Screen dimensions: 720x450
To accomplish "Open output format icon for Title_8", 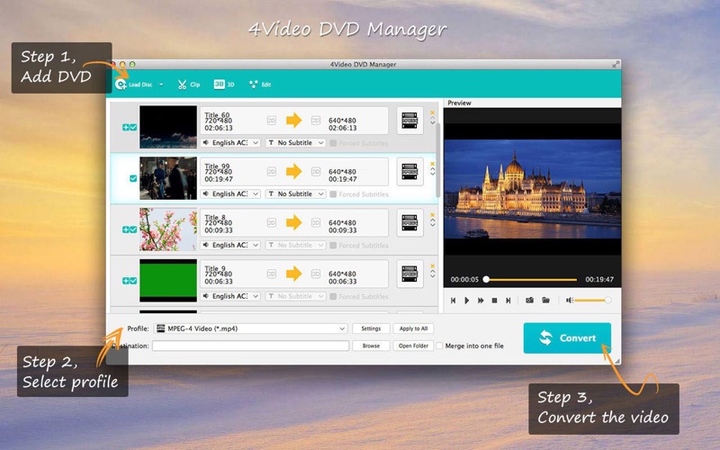I will pyautogui.click(x=409, y=222).
